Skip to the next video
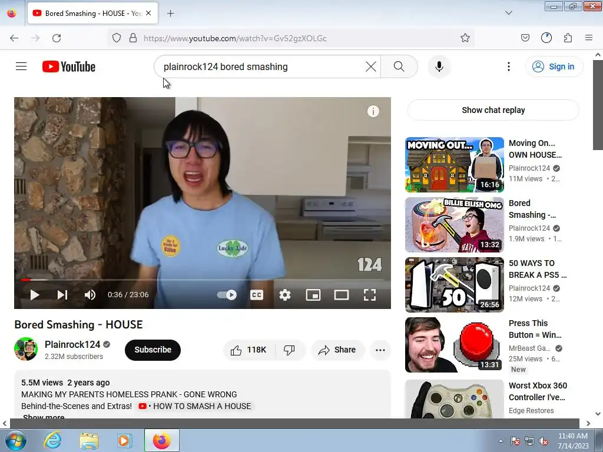This screenshot has width=603, height=452. 62,295
